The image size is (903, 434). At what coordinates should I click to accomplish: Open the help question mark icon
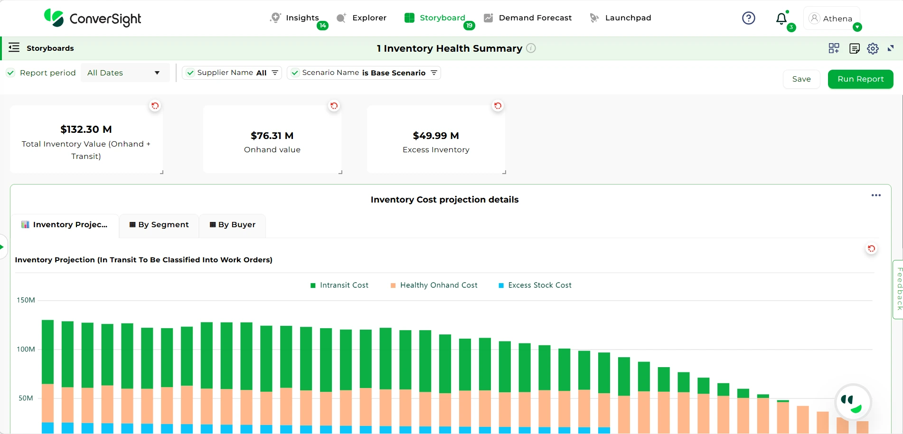click(x=748, y=18)
